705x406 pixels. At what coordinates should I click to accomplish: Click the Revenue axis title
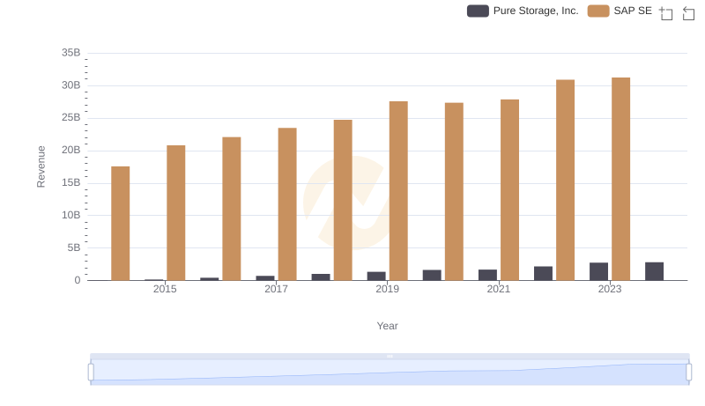point(41,166)
